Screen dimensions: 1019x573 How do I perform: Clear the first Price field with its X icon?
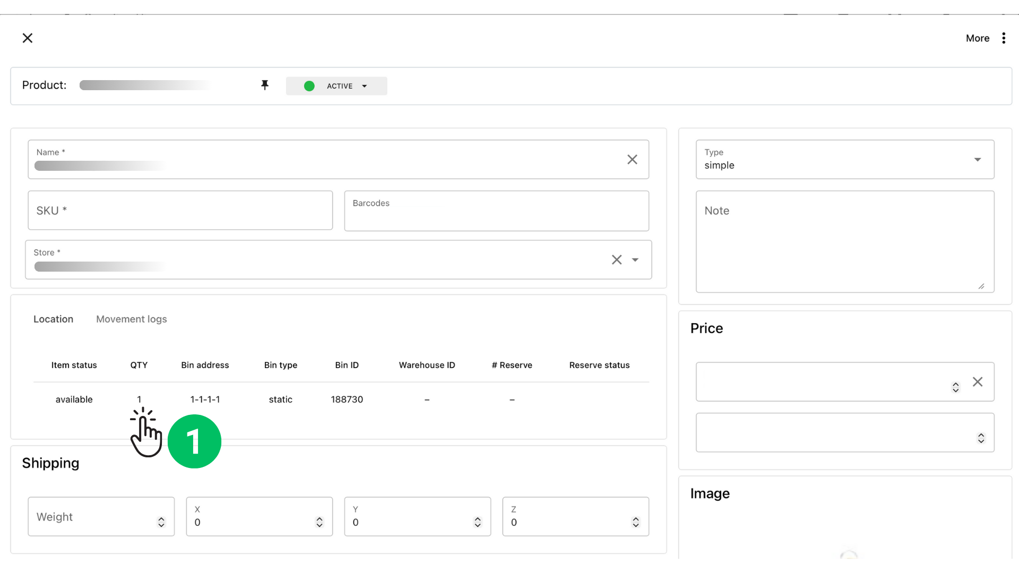(978, 381)
